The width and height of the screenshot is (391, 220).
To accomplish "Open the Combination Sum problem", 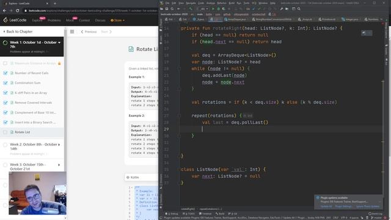I will coord(27,83).
